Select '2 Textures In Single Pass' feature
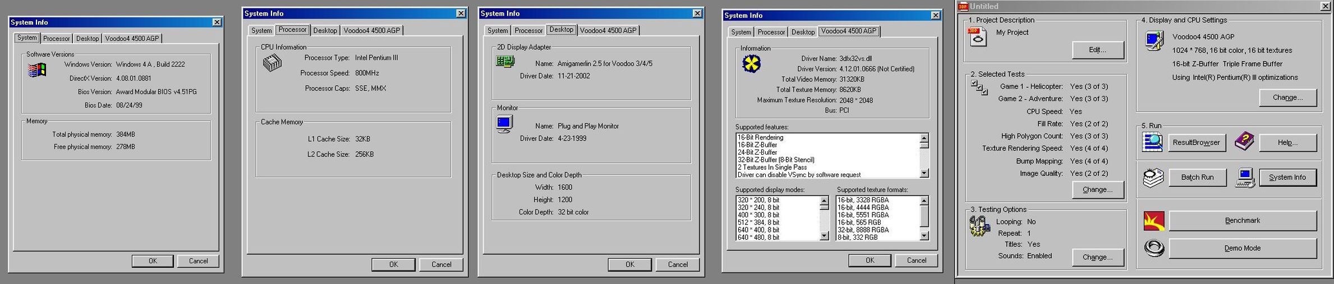Viewport: 1334px width, 284px height. click(772, 167)
